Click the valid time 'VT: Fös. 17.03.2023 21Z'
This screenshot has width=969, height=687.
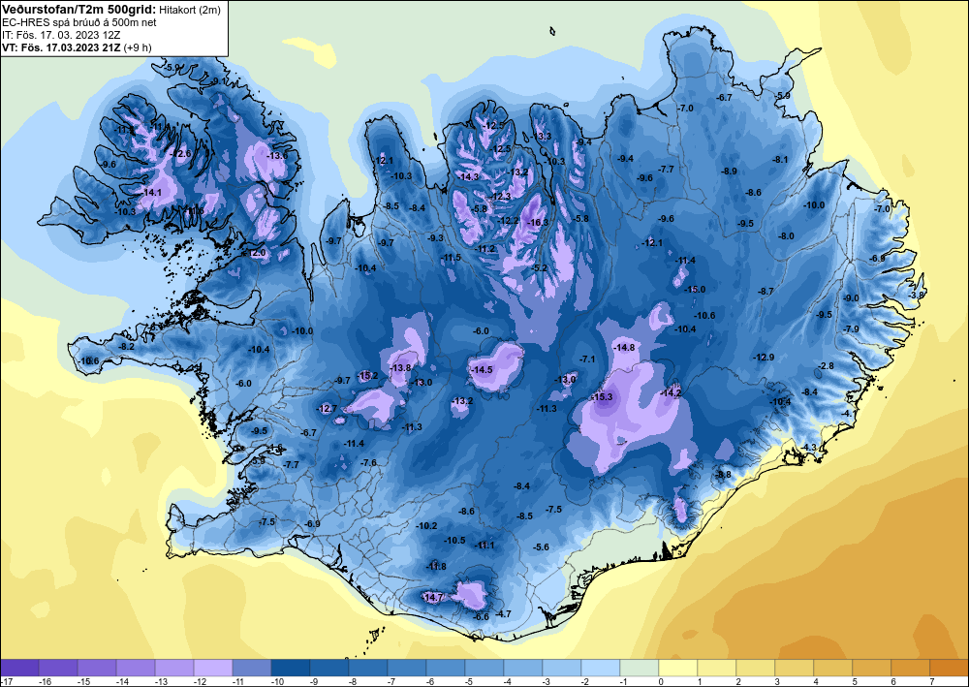(x=62, y=47)
